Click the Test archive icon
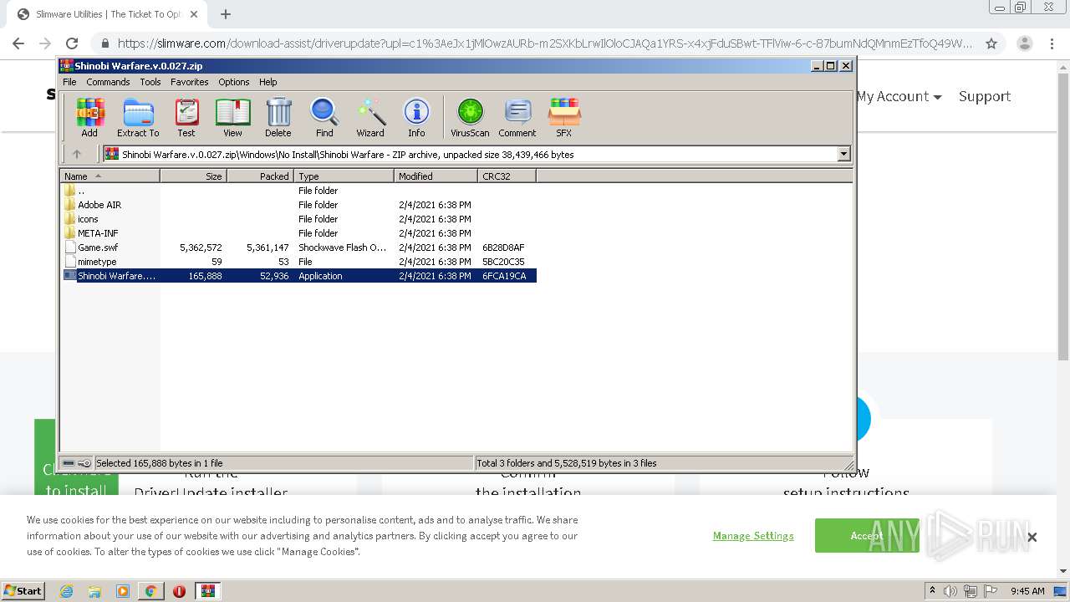 click(186, 117)
